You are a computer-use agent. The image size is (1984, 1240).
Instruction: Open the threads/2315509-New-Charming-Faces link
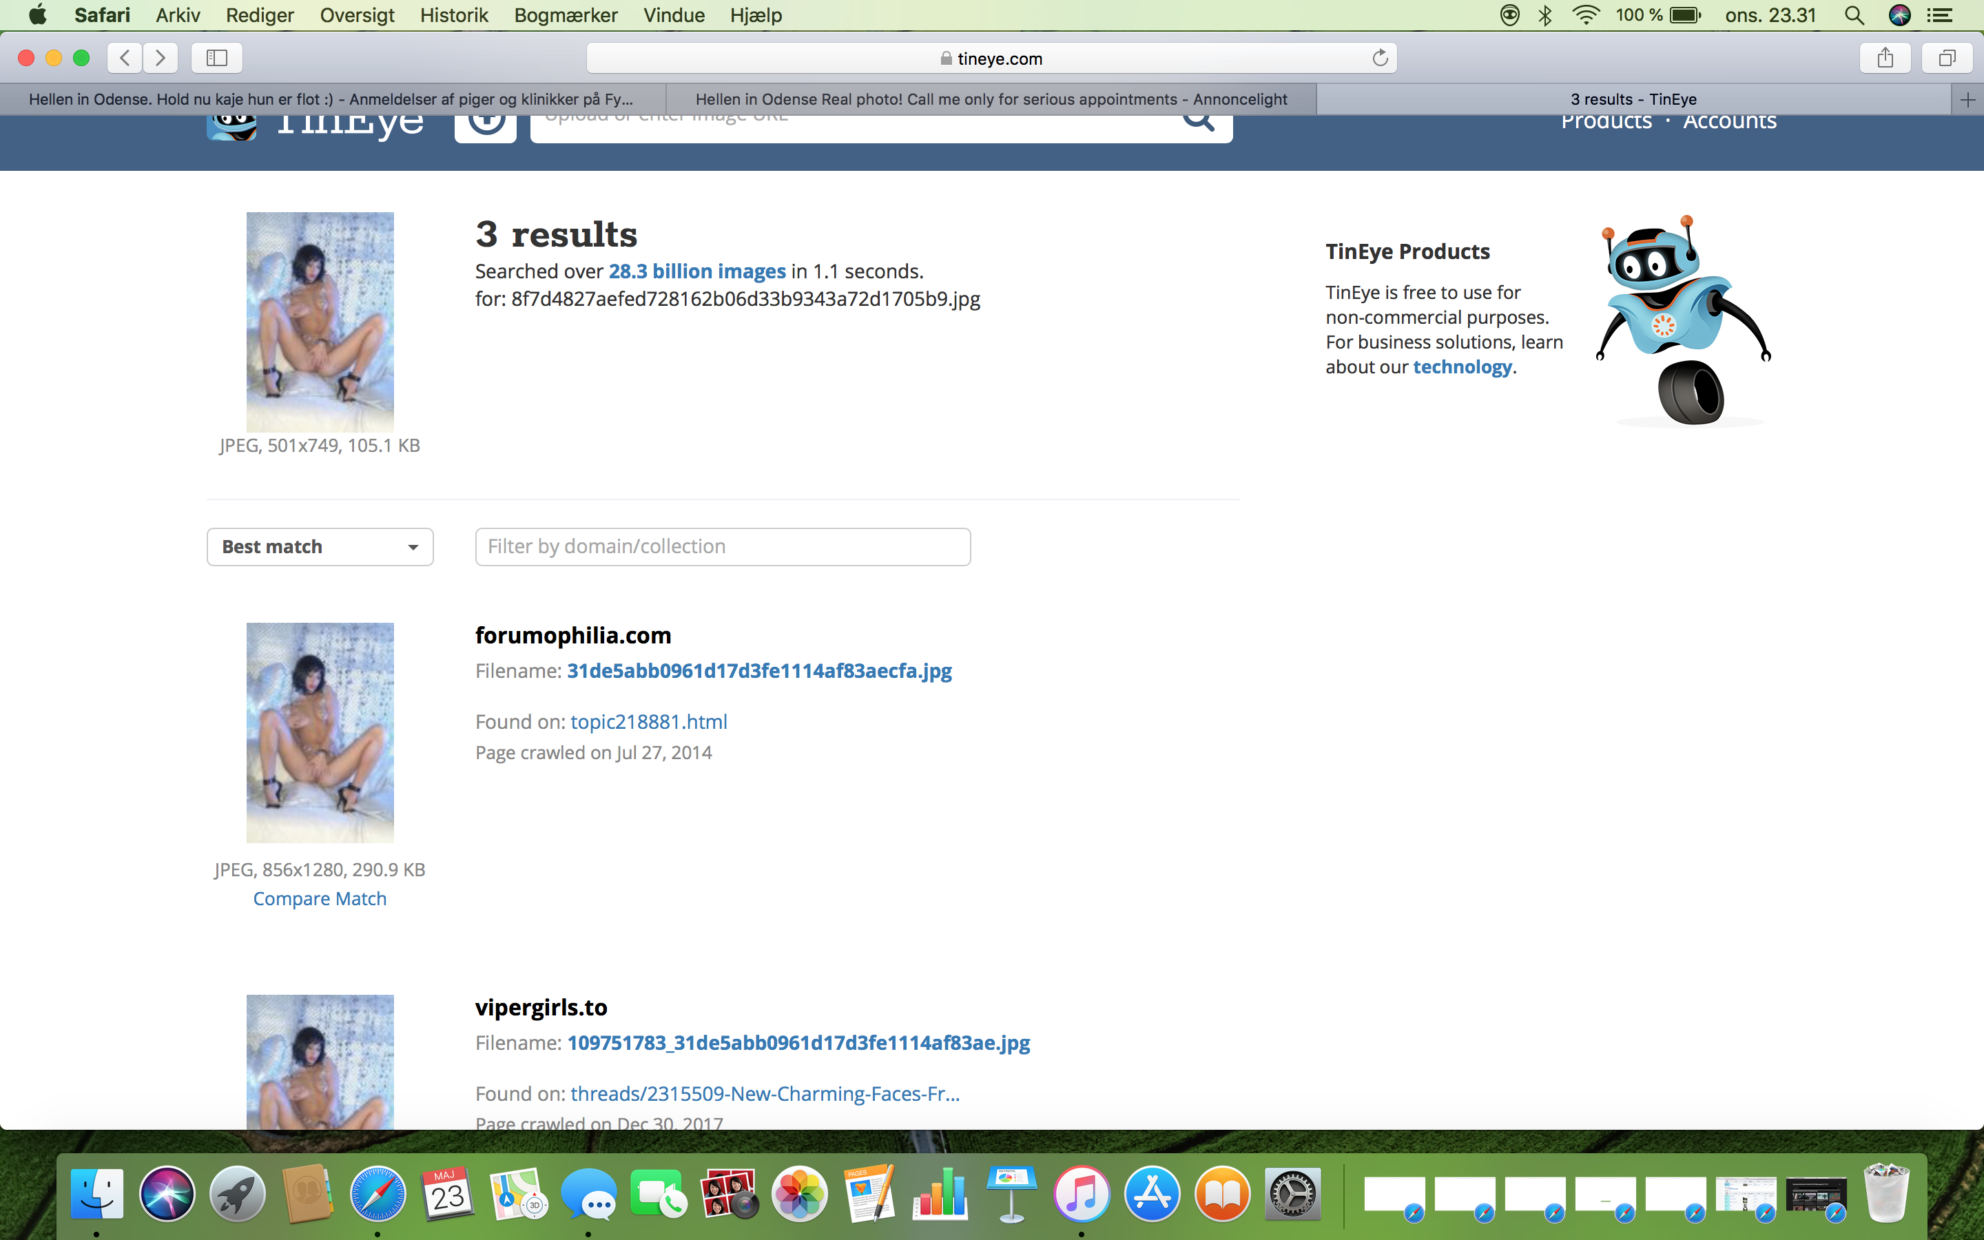(765, 1094)
